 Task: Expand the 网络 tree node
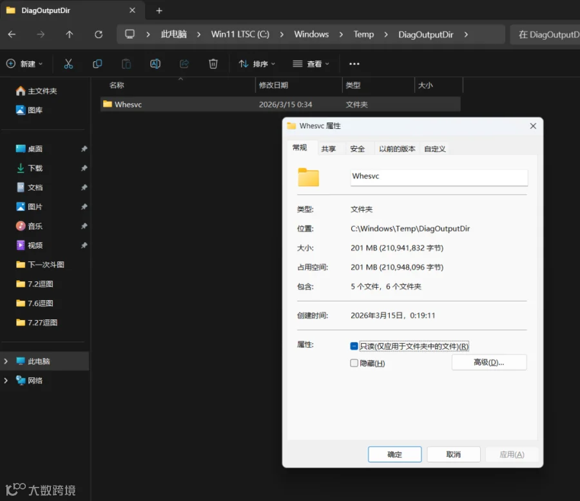pos(6,381)
